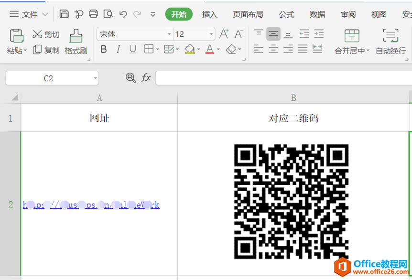Viewport: 412px width, 280px height.
Task: Expand eraser clear dropdown arrow
Action: tap(239, 49)
